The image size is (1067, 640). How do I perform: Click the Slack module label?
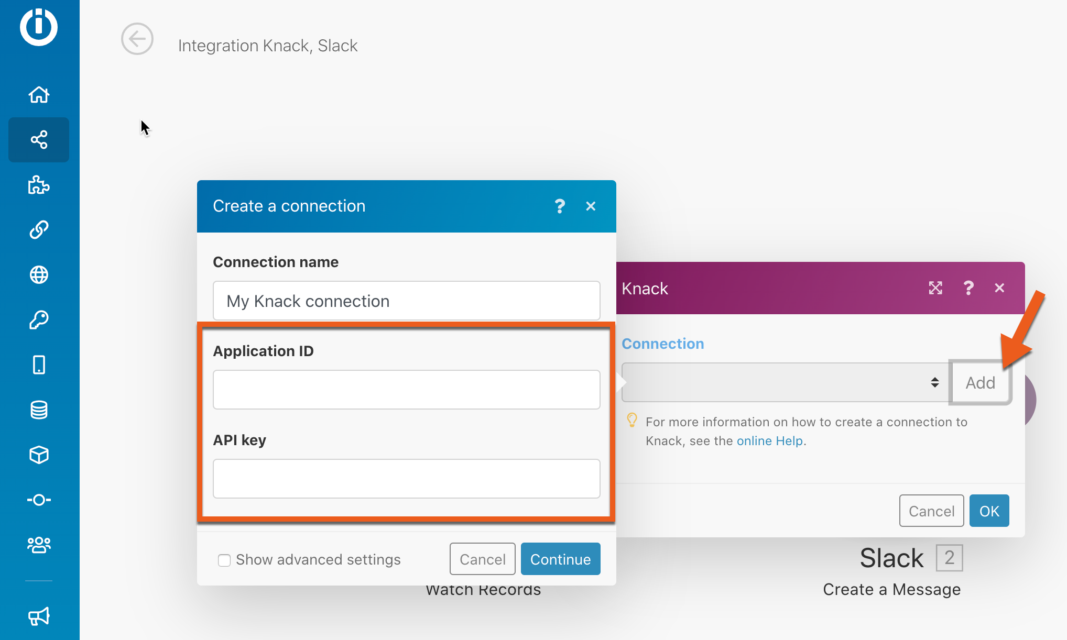[891, 558]
